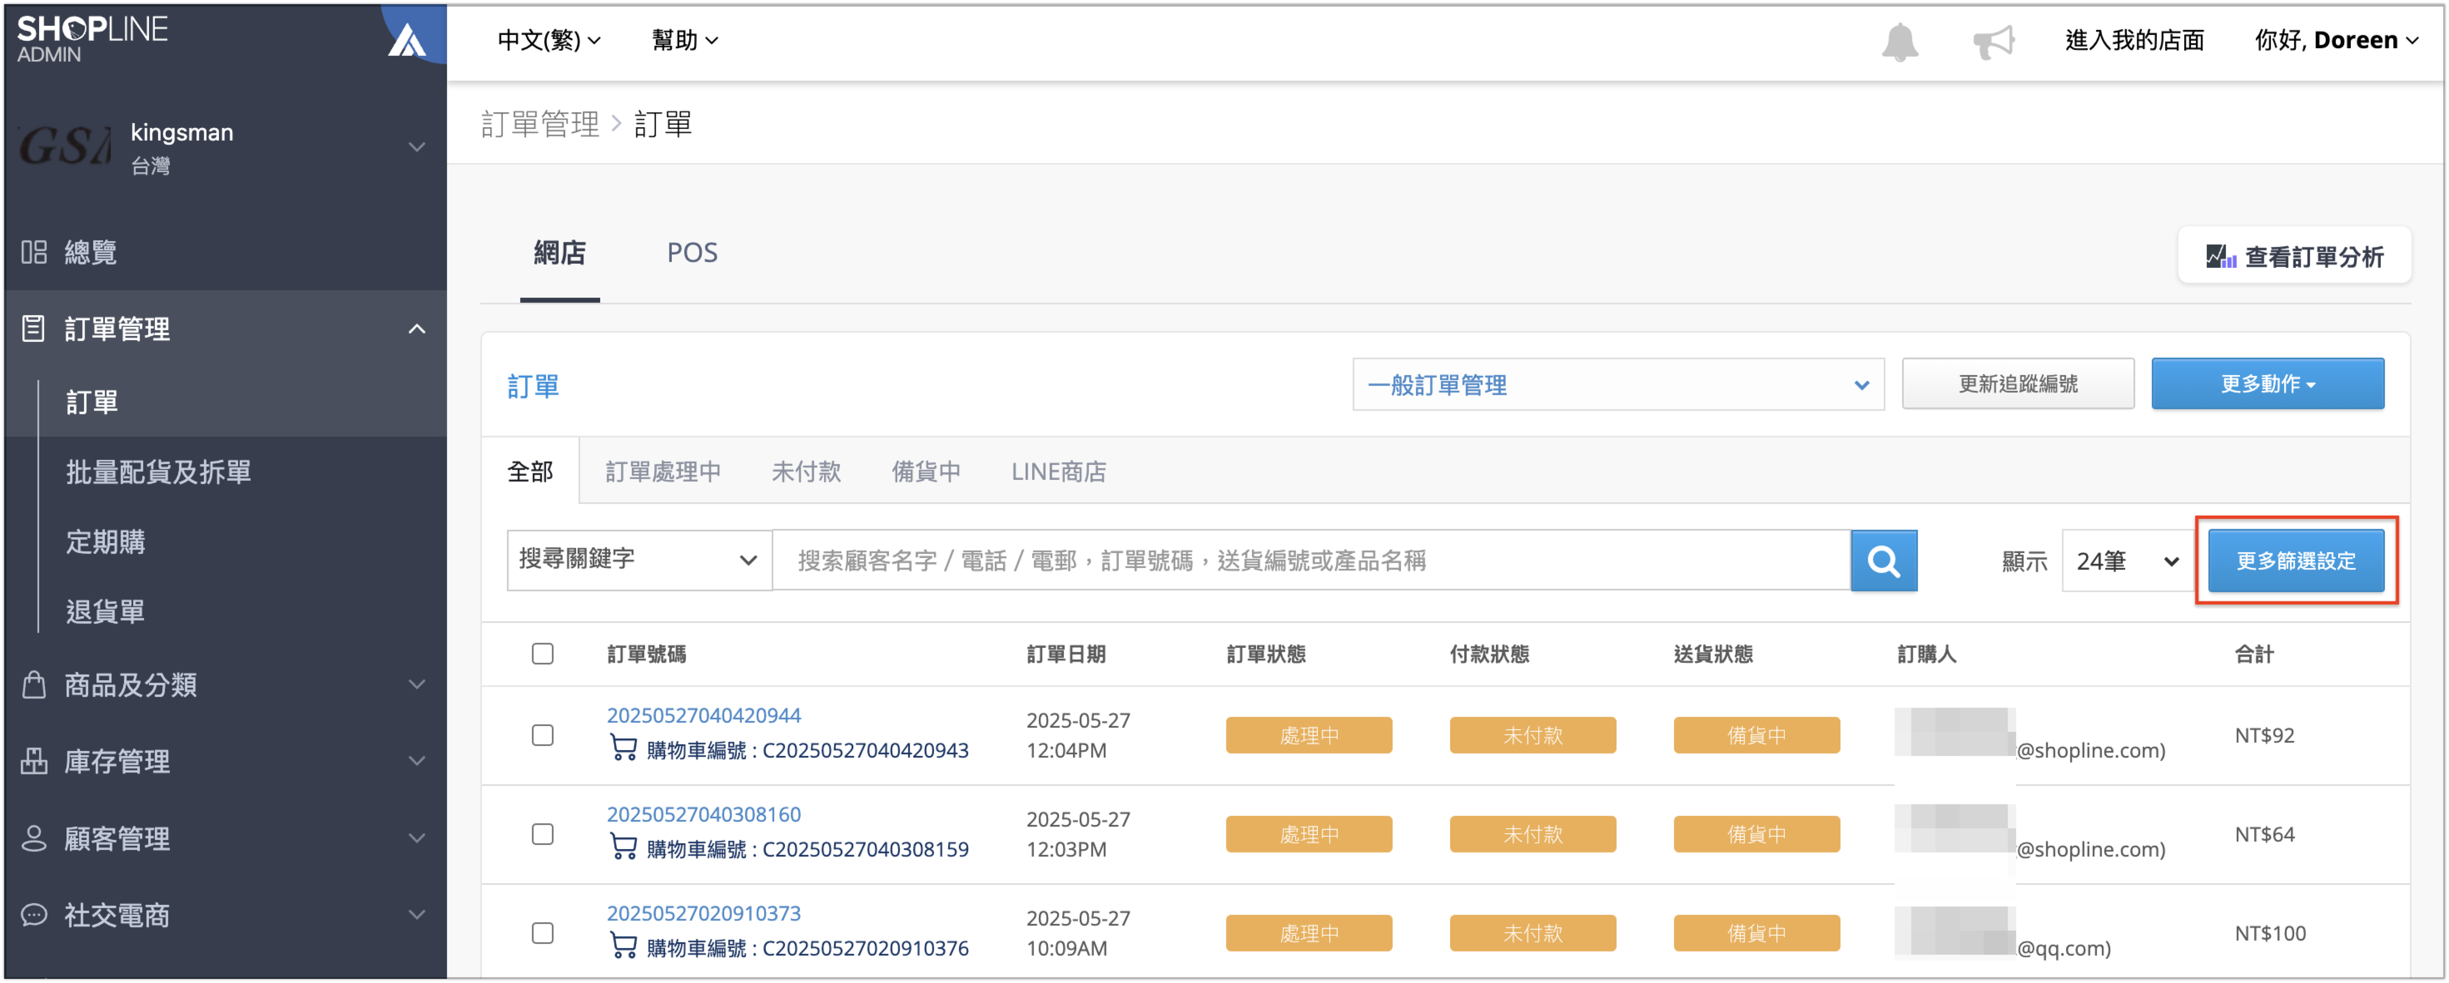Click the 社交電商 chat bubble icon
This screenshot has height=983, width=2449.
[34, 915]
